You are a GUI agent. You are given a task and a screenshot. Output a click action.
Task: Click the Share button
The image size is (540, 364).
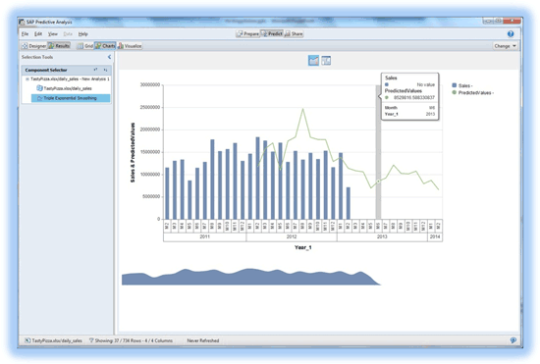[294, 33]
